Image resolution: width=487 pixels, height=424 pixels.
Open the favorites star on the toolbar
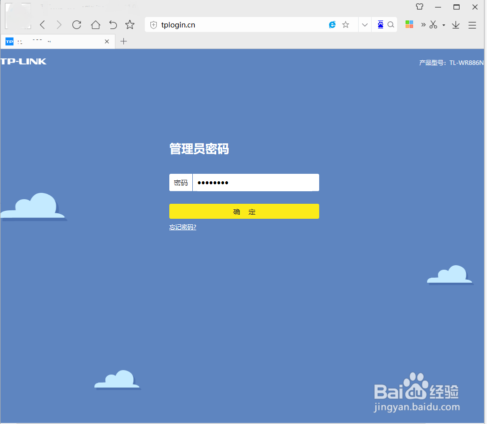tap(130, 24)
